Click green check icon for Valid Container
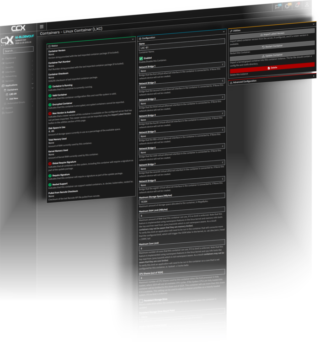 click(50, 96)
